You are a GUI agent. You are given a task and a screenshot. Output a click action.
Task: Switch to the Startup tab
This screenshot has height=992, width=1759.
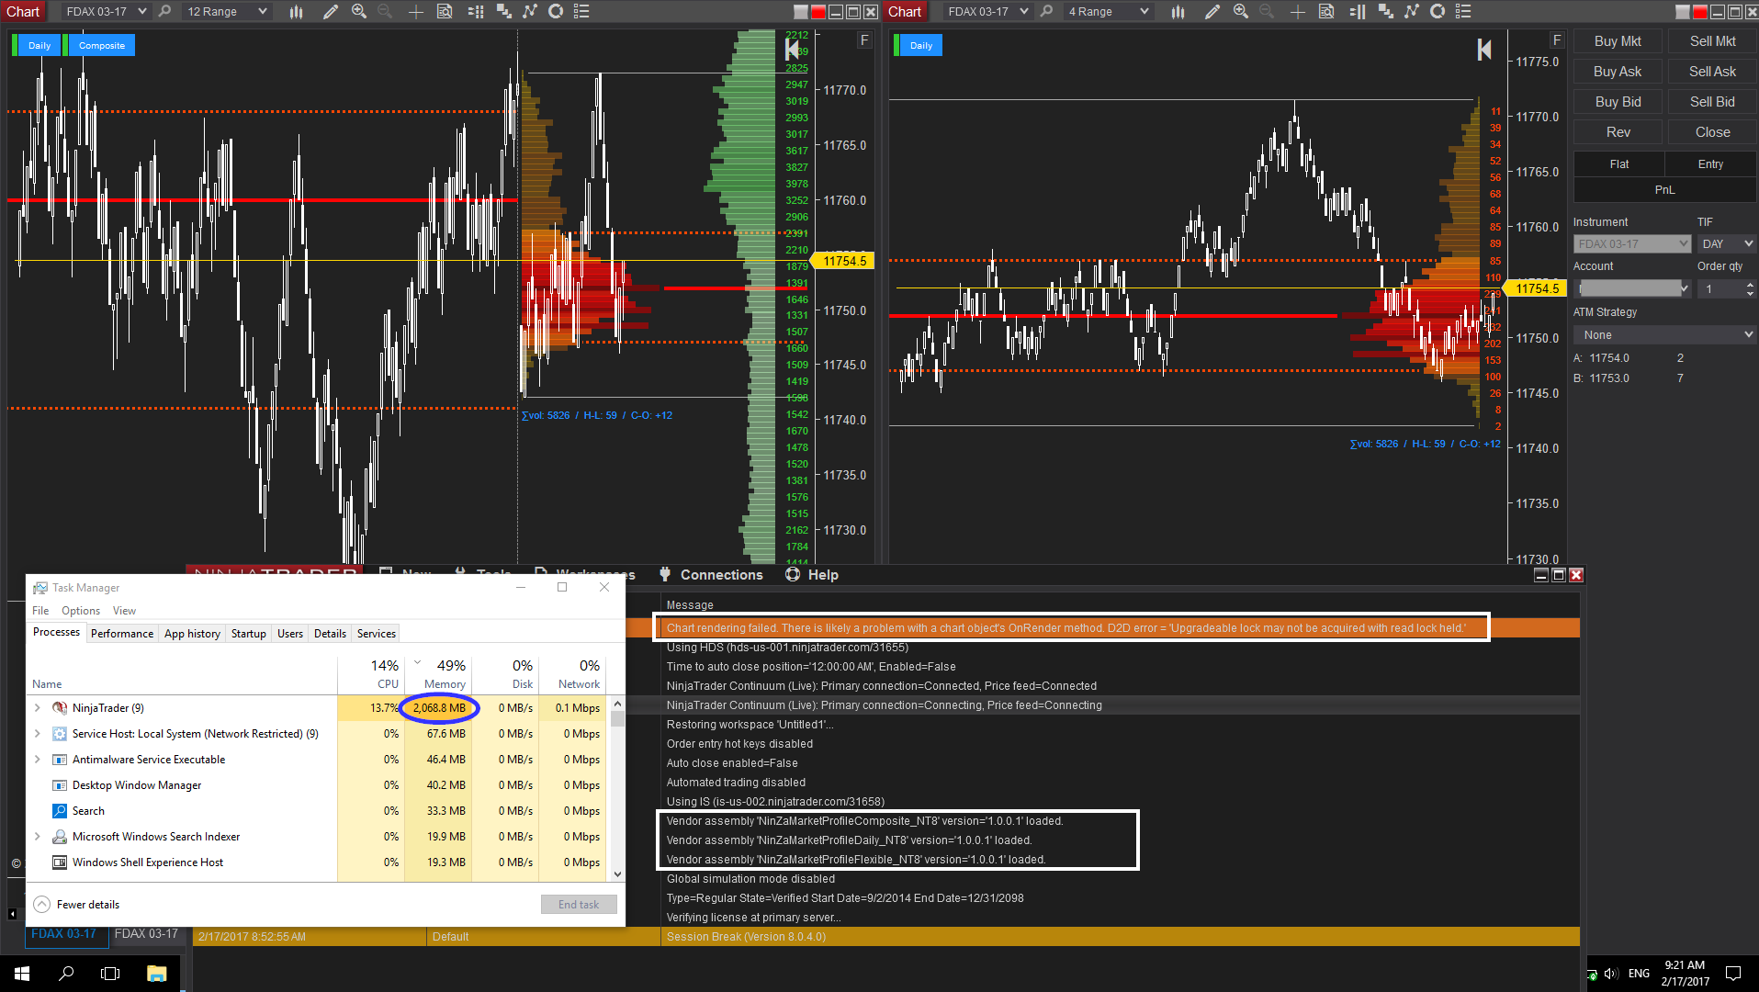point(248,634)
